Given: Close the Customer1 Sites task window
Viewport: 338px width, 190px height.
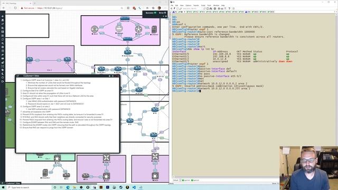Looking at the screenshot, I should 117,76.
